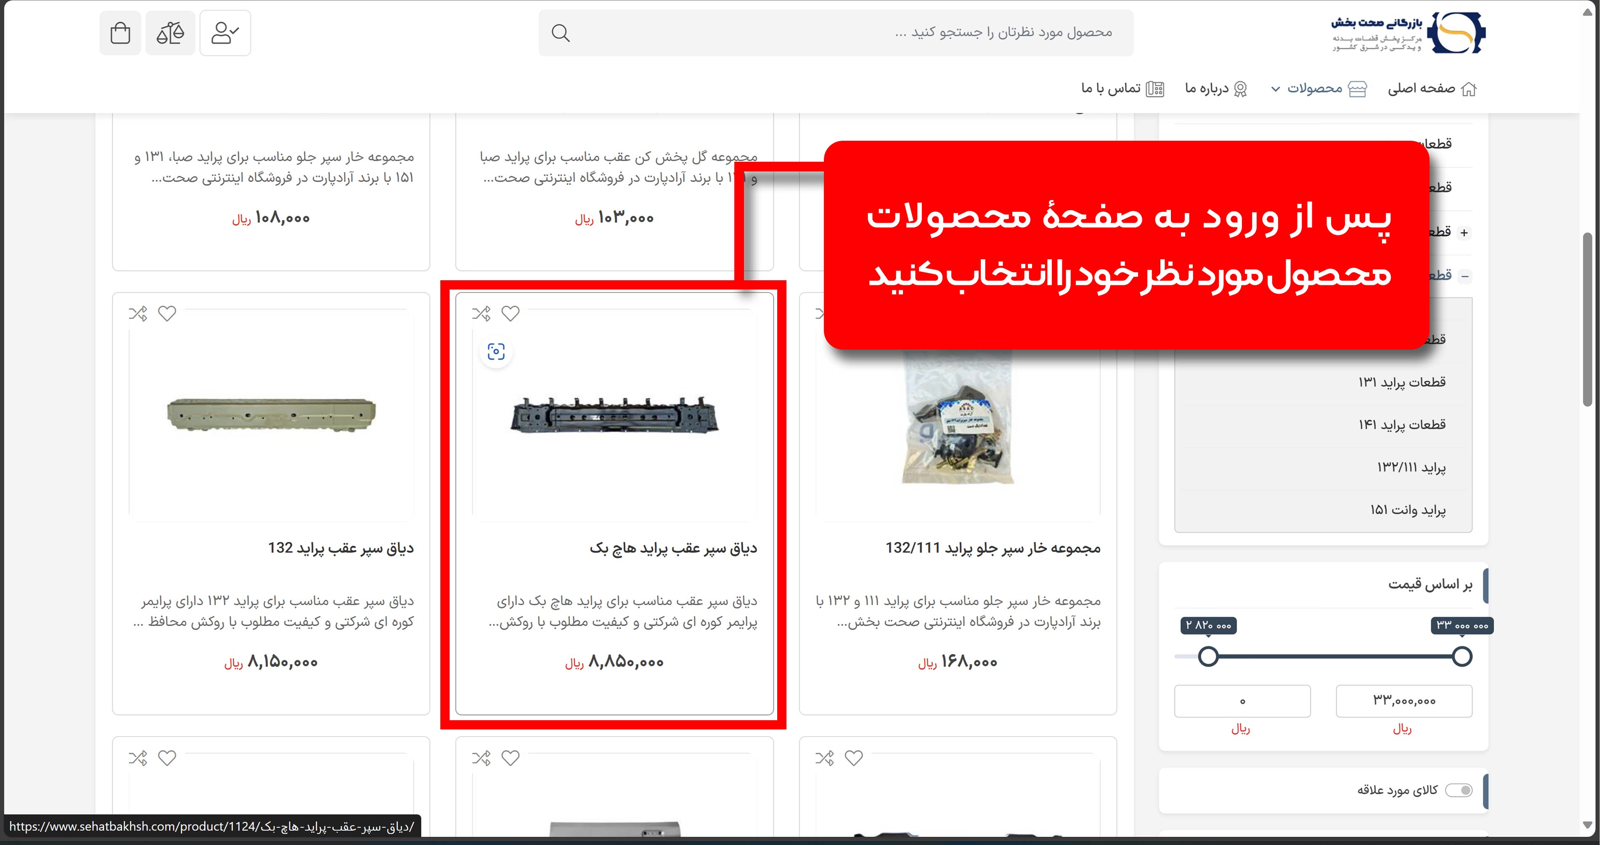Compare icon on the bottom-left product card
The height and width of the screenshot is (845, 1615).
[138, 758]
